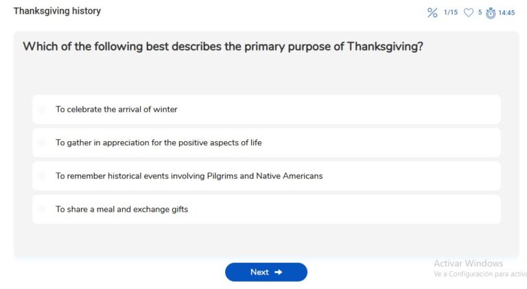
Task: Click the question heading about Thanksgiving's primary purpose
Action: [223, 47]
